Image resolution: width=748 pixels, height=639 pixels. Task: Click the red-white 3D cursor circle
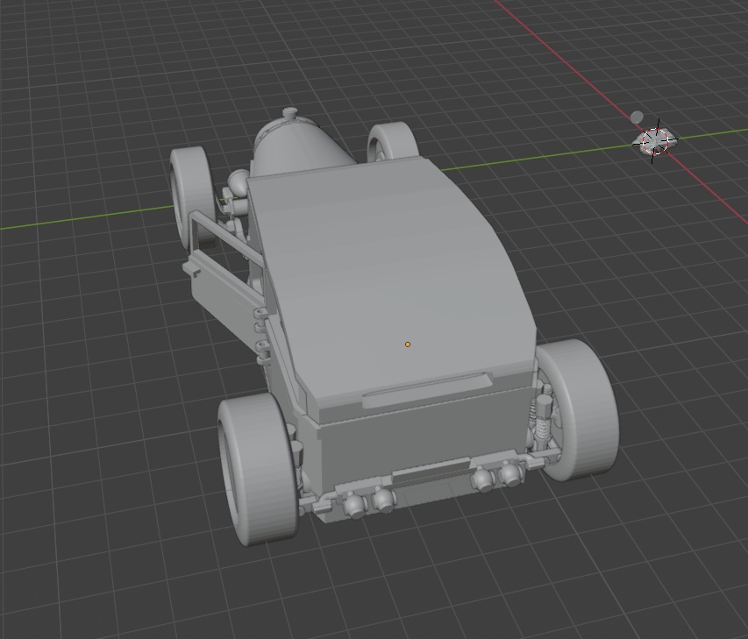click(654, 141)
